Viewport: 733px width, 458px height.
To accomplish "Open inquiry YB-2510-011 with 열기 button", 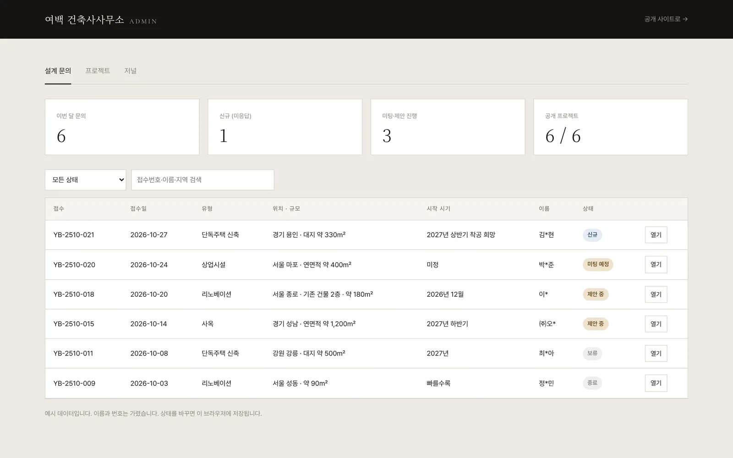I will [x=656, y=354].
